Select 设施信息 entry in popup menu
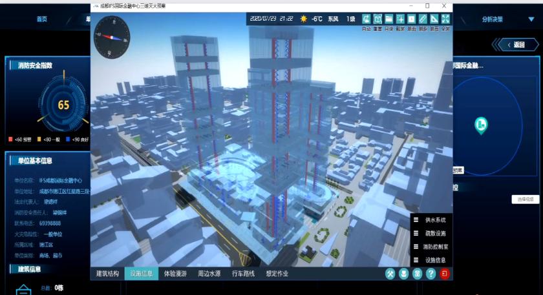 coord(435,260)
